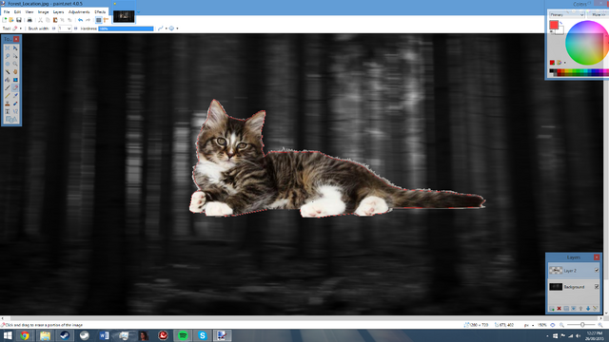The width and height of the screenshot is (609, 342).
Task: Open the Layers menu
Action: coord(58,12)
